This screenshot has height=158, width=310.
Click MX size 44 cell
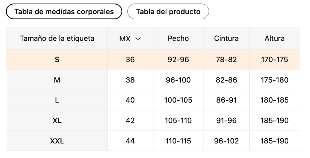point(130,141)
